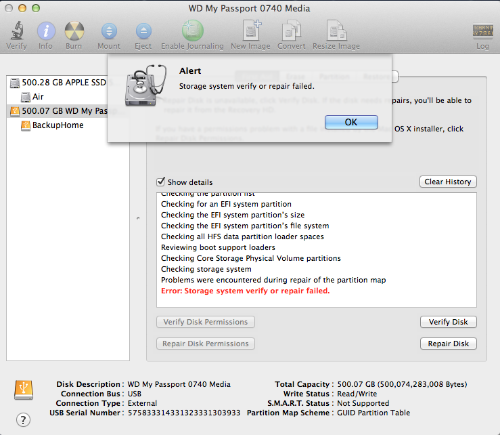
Task: Click the Total Capacity value 500.07 GB
Action: pos(402,384)
